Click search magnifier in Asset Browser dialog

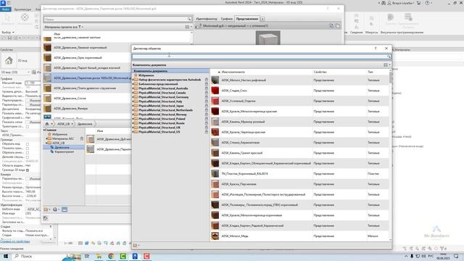pyautogui.click(x=389, y=57)
